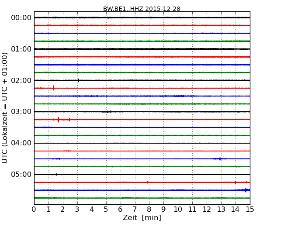Click the UTC Lokalzeit vertical axis label

[x=5, y=108]
